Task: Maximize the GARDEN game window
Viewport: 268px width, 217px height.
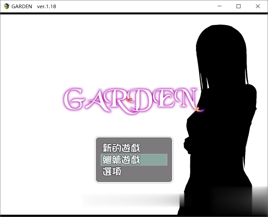Action: 238,6
